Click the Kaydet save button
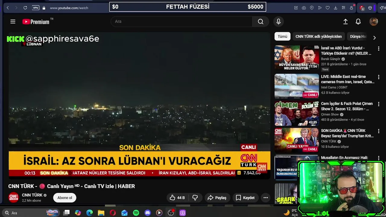386x217 pixels. pyautogui.click(x=245, y=198)
